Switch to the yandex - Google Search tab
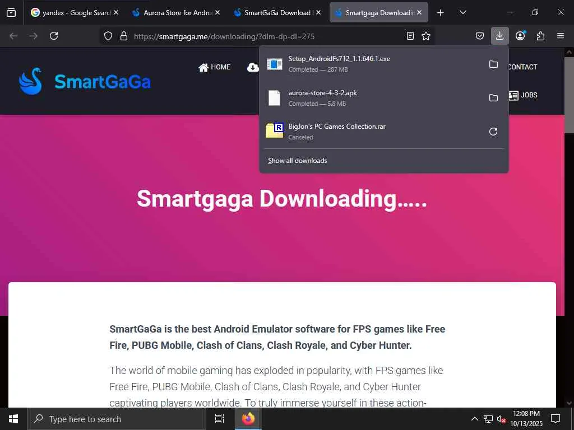 [x=75, y=12]
